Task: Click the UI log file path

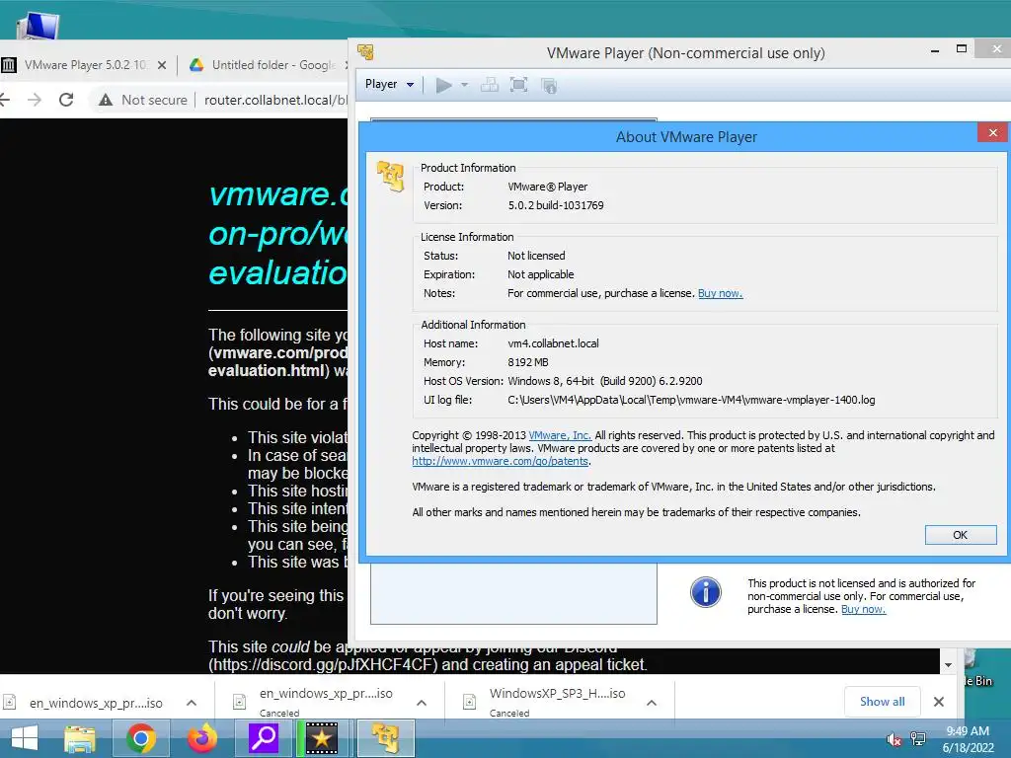Action: point(691,401)
